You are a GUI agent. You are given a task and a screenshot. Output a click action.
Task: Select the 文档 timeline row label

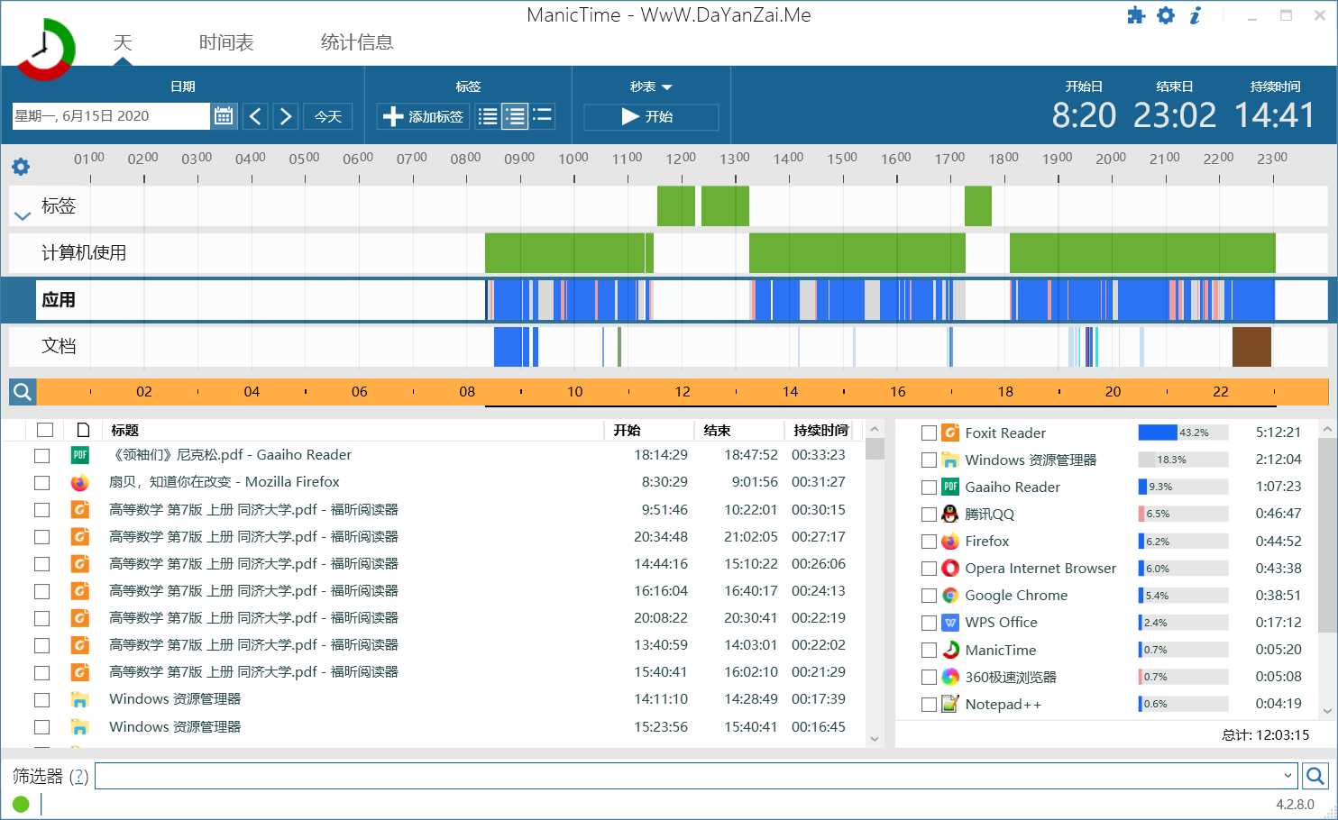point(59,346)
